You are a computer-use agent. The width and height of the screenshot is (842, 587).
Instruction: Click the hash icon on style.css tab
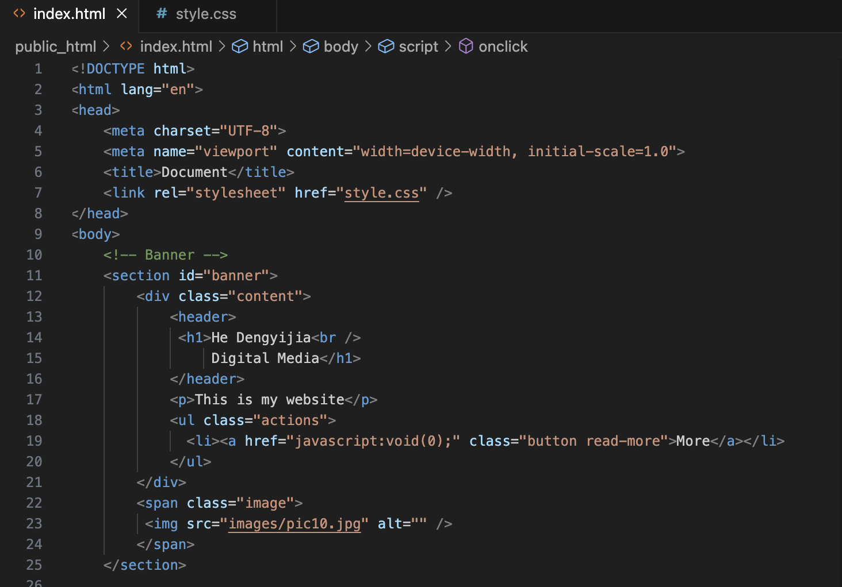pyautogui.click(x=162, y=14)
